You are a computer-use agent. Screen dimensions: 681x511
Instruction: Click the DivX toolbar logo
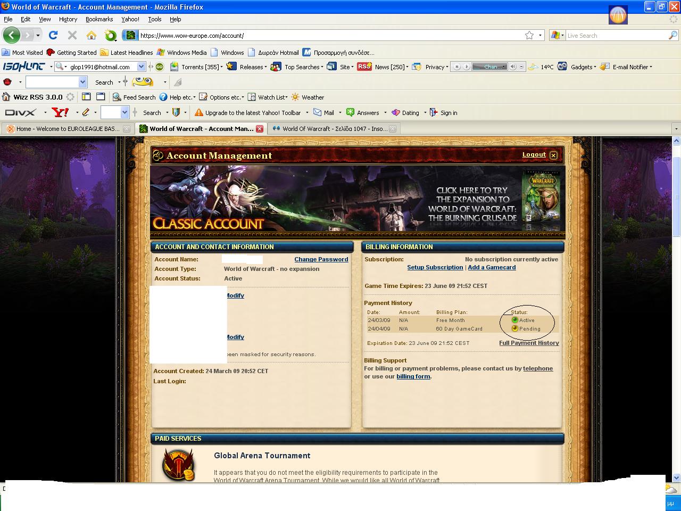coord(20,112)
